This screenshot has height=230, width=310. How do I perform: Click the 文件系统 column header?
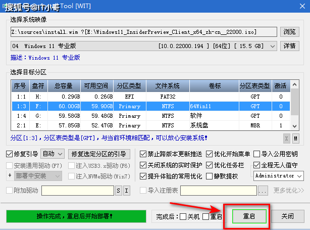[x=168, y=86]
